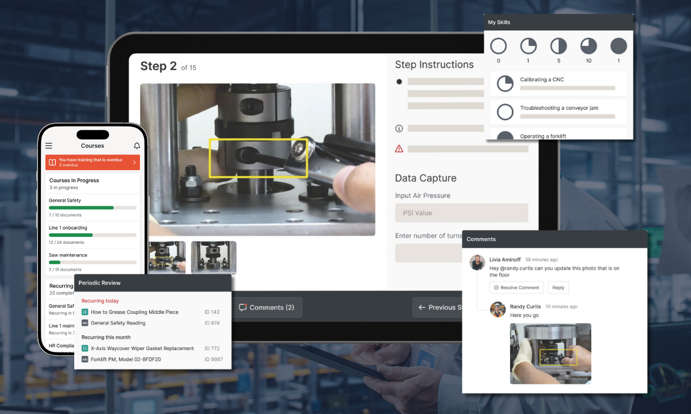
Task: Expand the Calibrating a CNC skill row
Action: 558,83
